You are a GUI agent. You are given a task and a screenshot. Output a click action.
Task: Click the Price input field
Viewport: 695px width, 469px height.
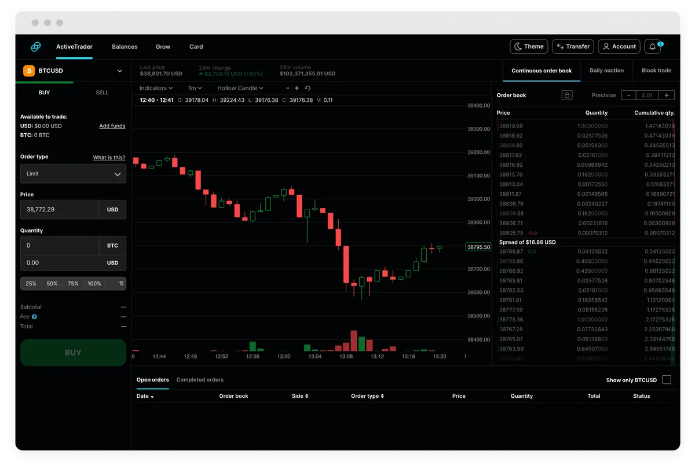tap(60, 210)
